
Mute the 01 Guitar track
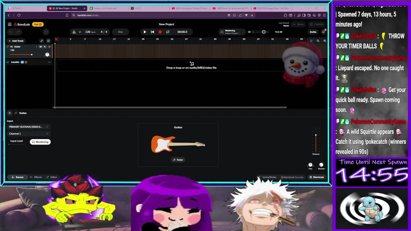[40, 47]
